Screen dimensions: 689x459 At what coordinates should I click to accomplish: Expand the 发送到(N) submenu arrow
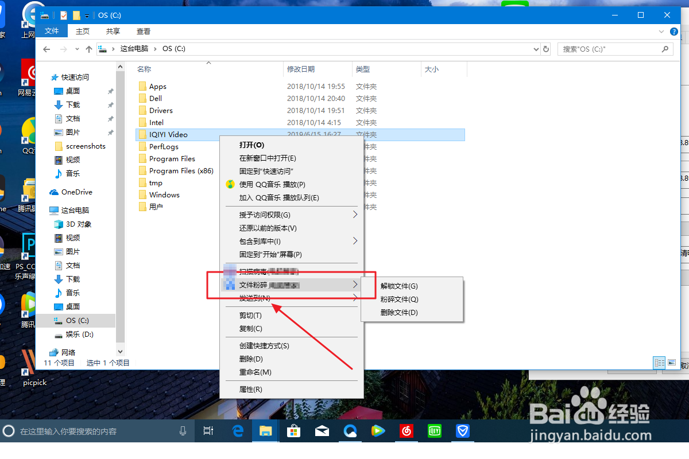pos(355,298)
